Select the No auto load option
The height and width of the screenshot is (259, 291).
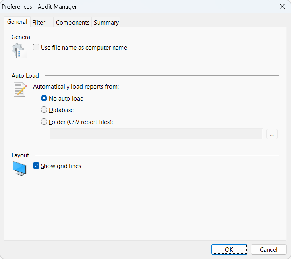click(x=44, y=99)
